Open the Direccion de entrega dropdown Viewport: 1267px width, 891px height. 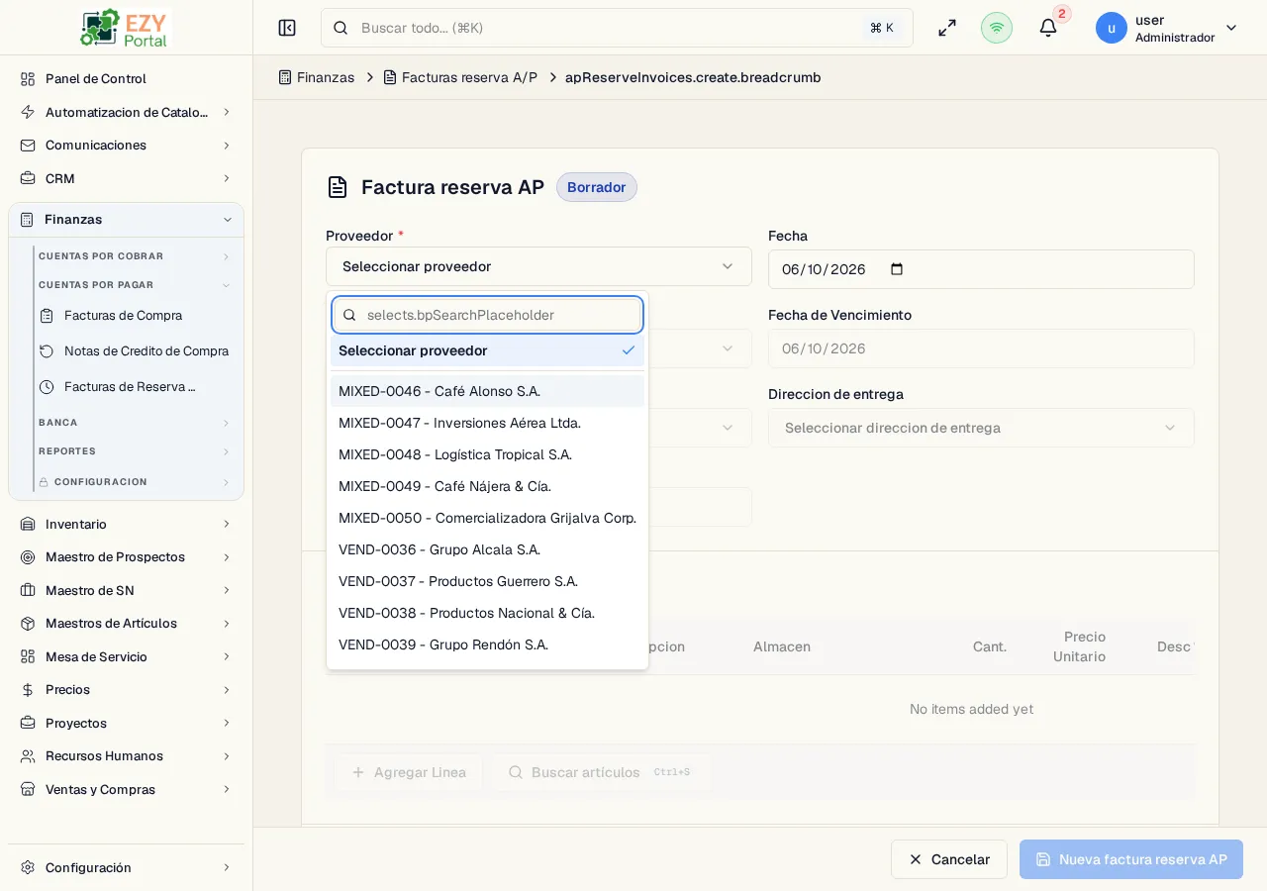981,428
